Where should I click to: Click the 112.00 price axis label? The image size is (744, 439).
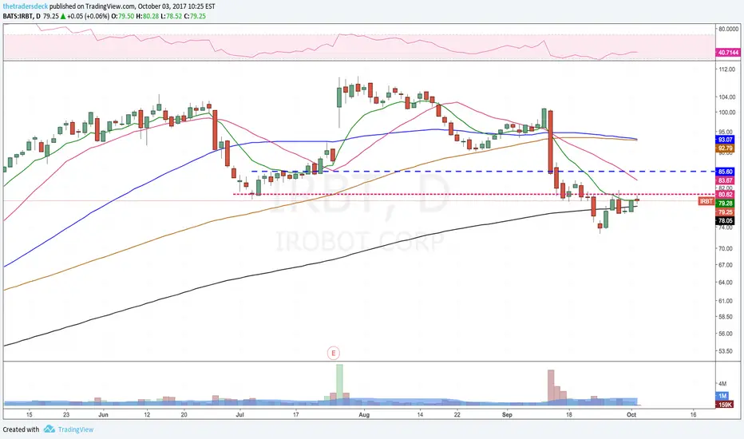pos(726,69)
